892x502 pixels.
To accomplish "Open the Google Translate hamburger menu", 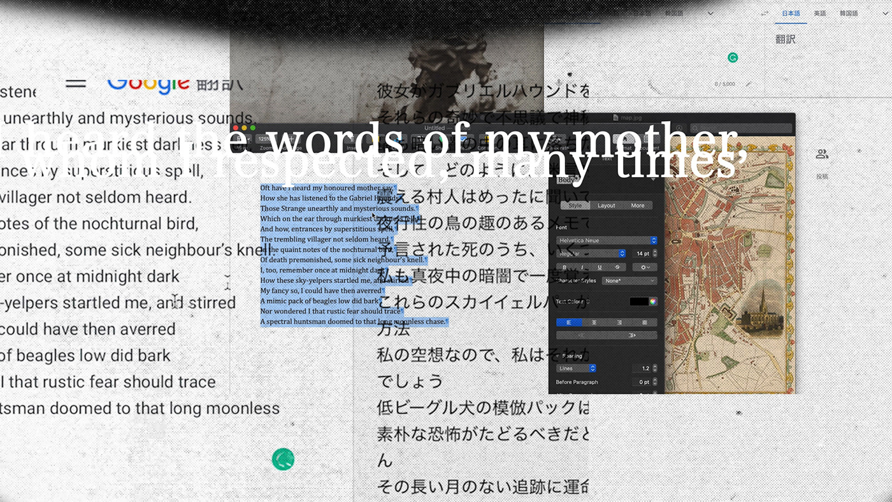I will click(76, 83).
